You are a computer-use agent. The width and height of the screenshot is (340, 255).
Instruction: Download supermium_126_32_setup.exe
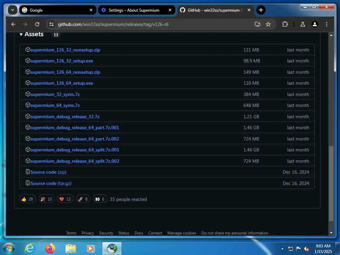(x=62, y=61)
